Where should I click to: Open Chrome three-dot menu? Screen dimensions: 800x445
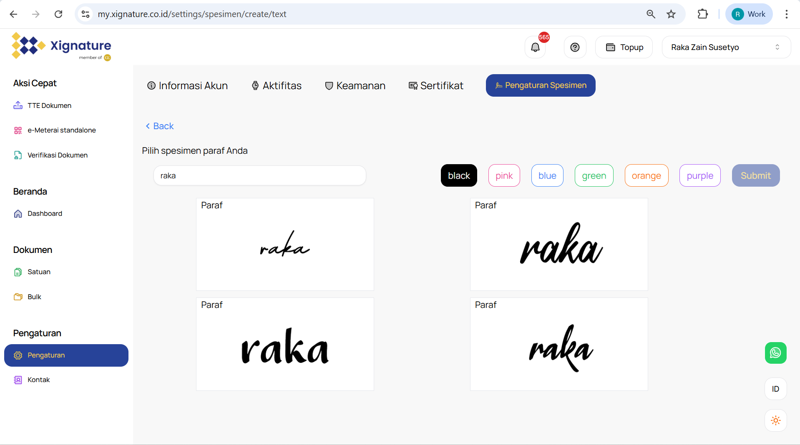(786, 14)
